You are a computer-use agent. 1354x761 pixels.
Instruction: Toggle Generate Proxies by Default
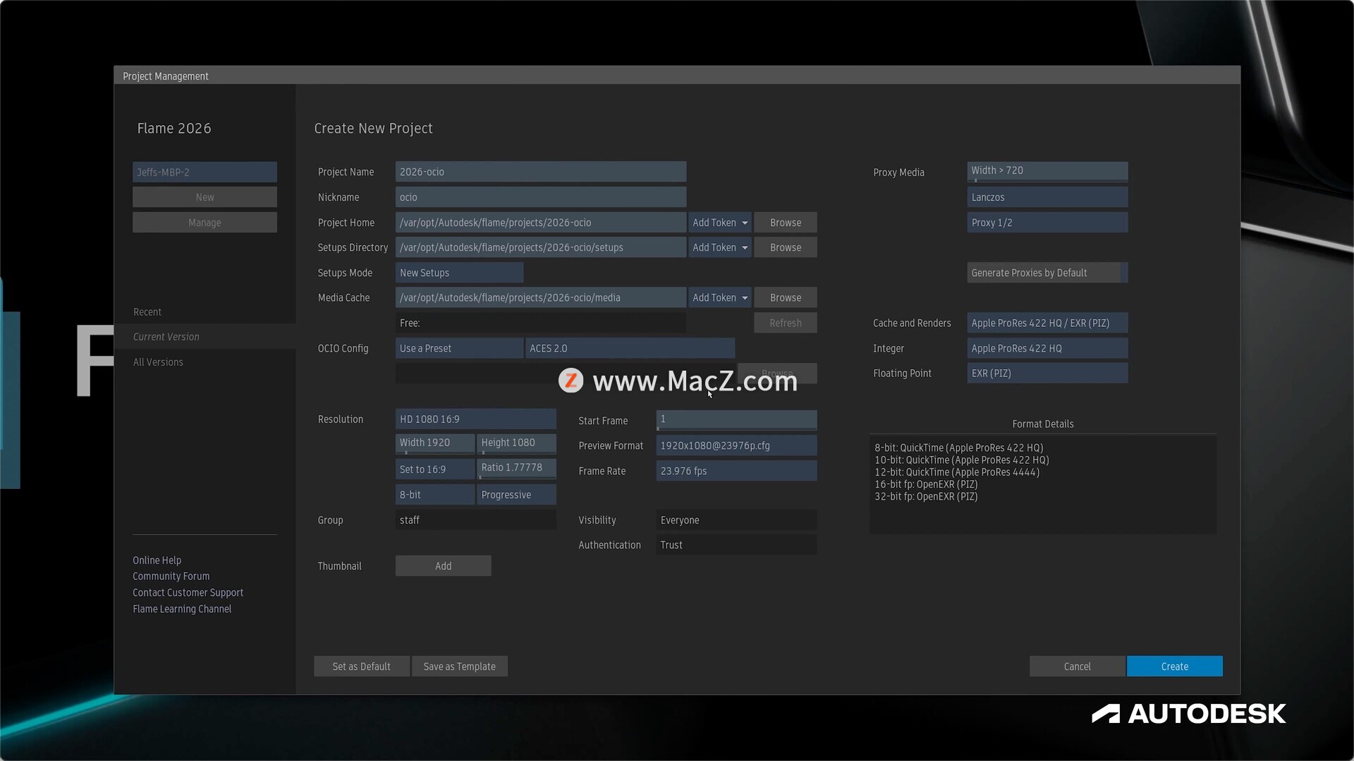pos(1047,273)
